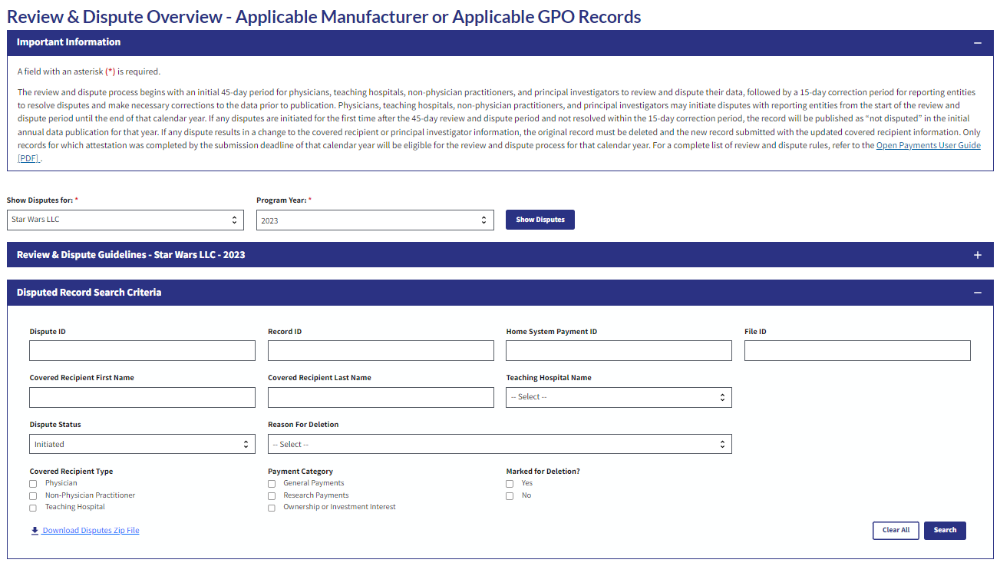Open the Program Year dropdown
Screen dimensions: 1000x563
[375, 220]
